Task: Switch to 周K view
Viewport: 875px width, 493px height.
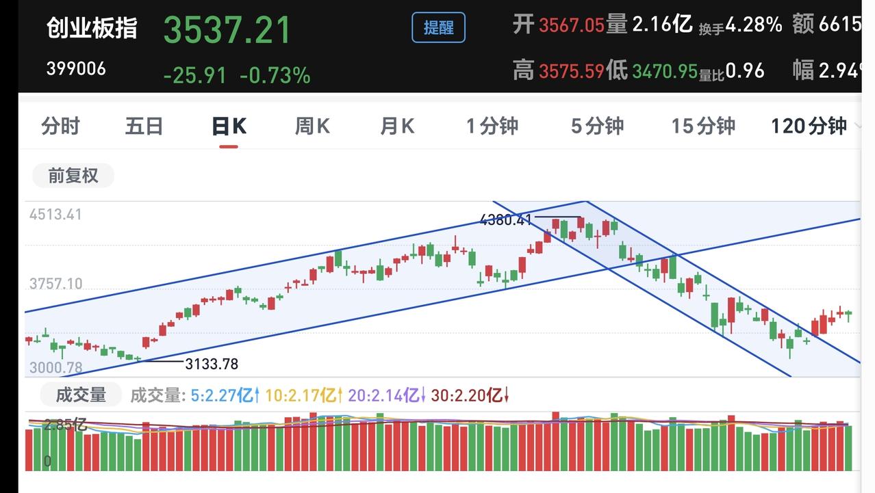Action: click(x=312, y=126)
